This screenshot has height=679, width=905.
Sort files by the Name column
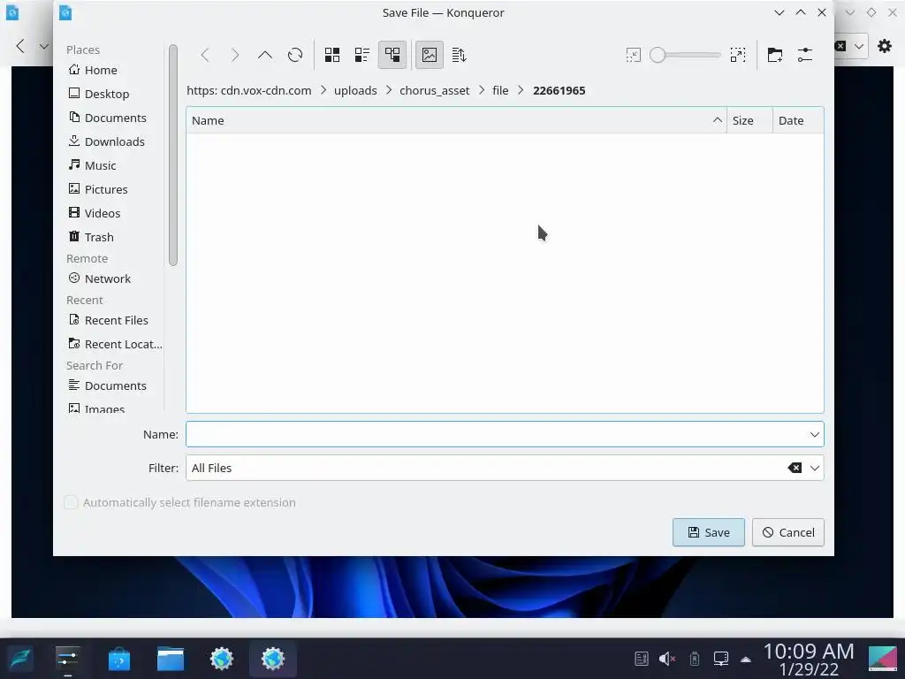(x=457, y=120)
